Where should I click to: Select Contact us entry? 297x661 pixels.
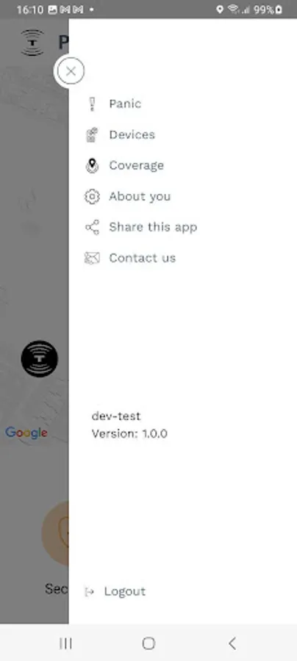click(142, 258)
